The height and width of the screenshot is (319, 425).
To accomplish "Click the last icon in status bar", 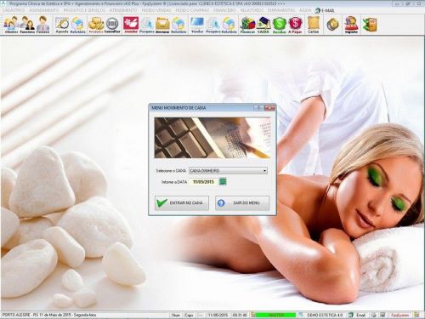I will click(416, 315).
